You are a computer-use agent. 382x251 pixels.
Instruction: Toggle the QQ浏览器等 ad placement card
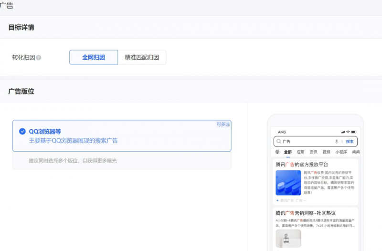(x=122, y=136)
